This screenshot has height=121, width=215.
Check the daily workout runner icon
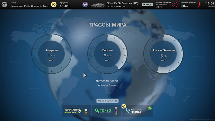click(199, 5)
